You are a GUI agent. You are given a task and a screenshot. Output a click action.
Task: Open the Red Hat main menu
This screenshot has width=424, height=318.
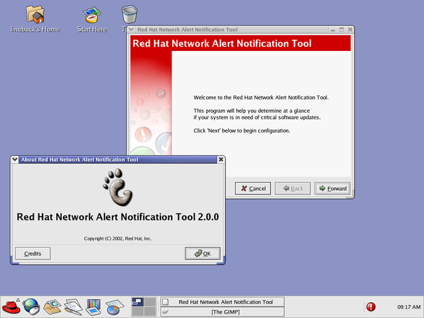pos(11,307)
